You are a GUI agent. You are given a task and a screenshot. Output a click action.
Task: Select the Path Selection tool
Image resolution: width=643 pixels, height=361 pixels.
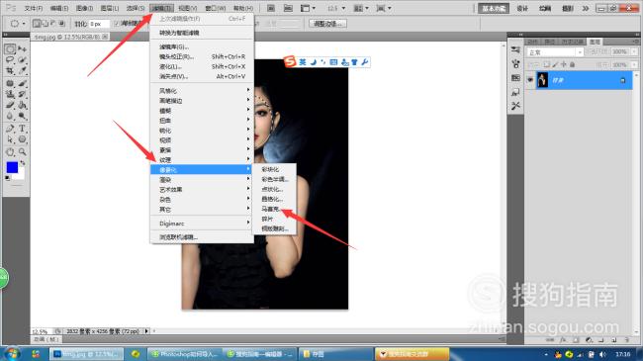[x=10, y=139]
